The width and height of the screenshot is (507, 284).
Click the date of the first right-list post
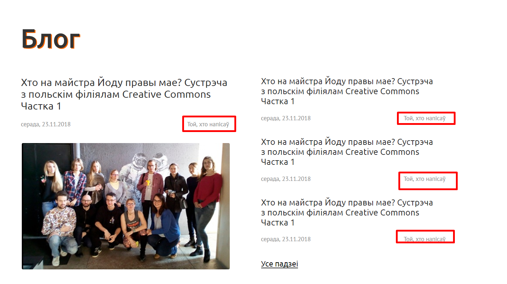point(286,118)
